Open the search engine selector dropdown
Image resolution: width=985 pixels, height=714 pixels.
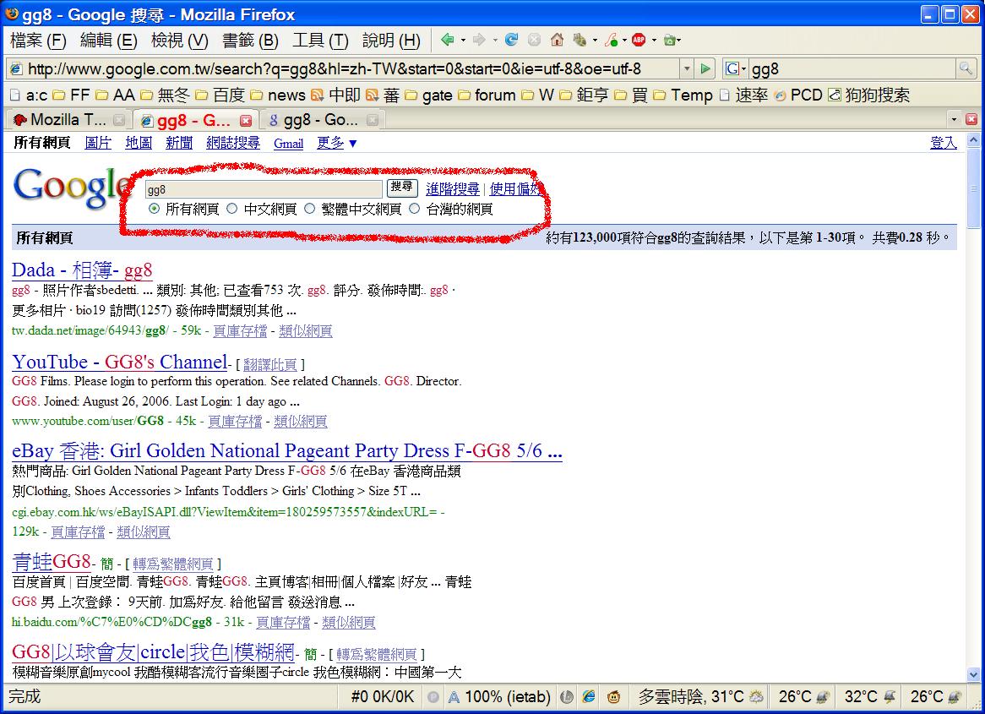click(x=736, y=68)
